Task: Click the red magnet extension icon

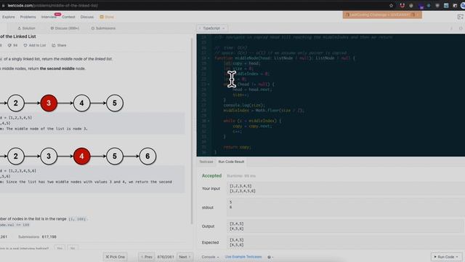Action: (402, 5)
